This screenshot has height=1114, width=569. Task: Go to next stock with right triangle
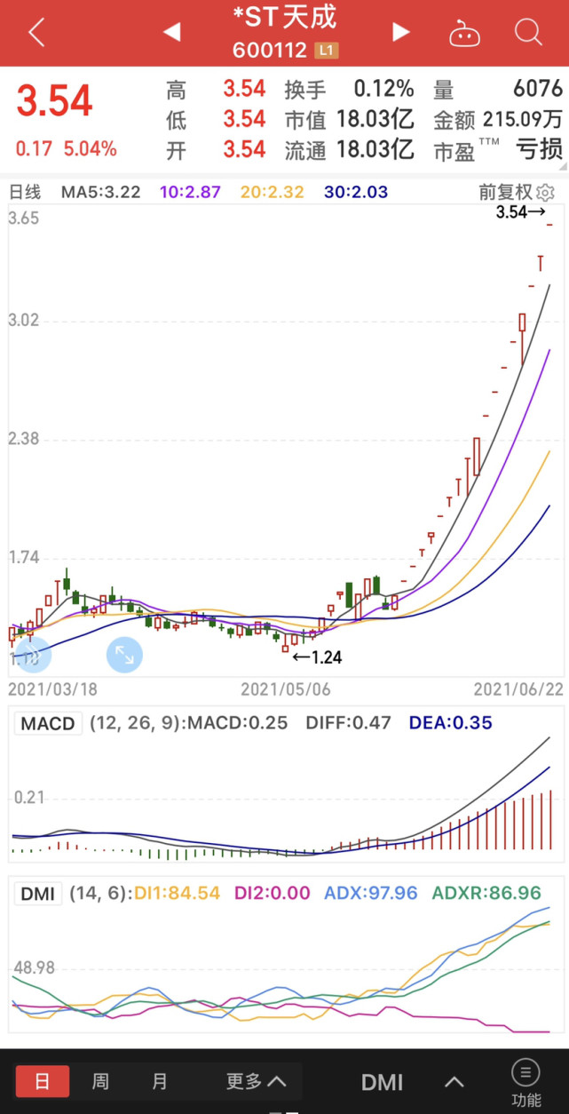pos(401,33)
